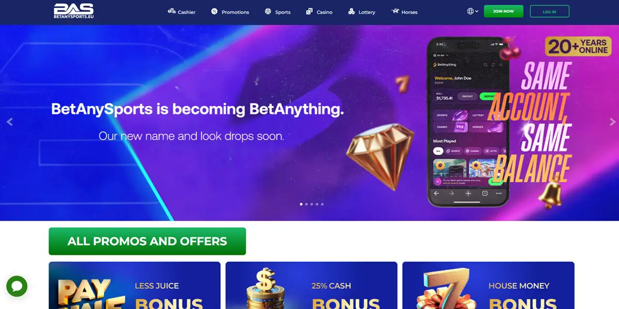Click the Log In button

point(549,11)
